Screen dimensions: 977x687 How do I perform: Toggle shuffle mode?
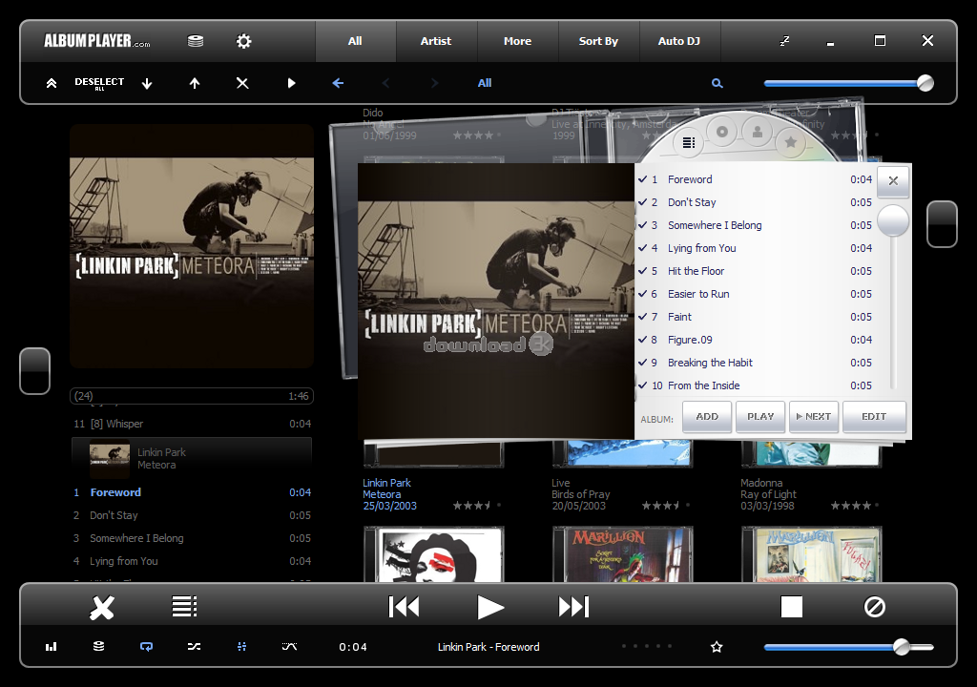click(194, 647)
